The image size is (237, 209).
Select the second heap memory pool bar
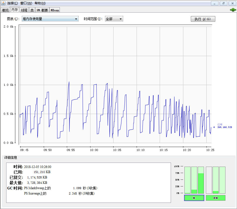click(194, 180)
